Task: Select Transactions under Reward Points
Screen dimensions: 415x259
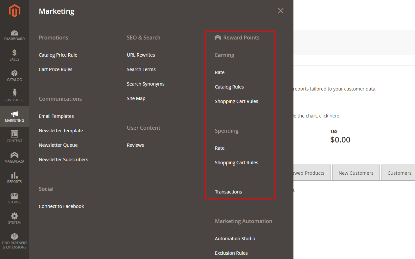Action: 228,192
